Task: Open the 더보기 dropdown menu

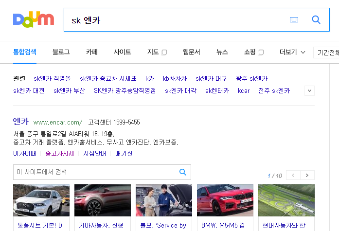Action: tap(292, 52)
